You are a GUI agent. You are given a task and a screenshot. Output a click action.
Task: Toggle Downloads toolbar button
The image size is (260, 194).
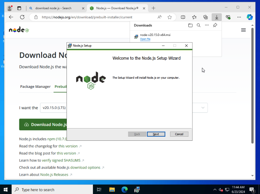click(x=217, y=17)
